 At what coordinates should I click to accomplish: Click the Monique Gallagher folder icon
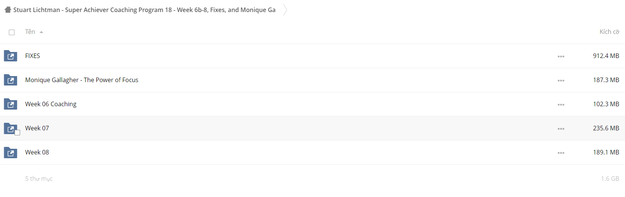[x=11, y=80]
